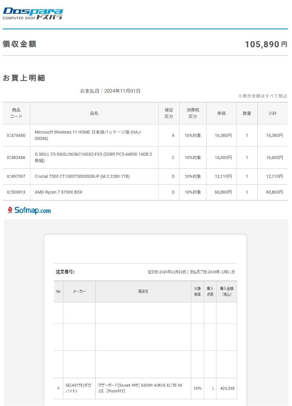Select the Microsoft Windows 11 HOME item name

(x=88, y=135)
